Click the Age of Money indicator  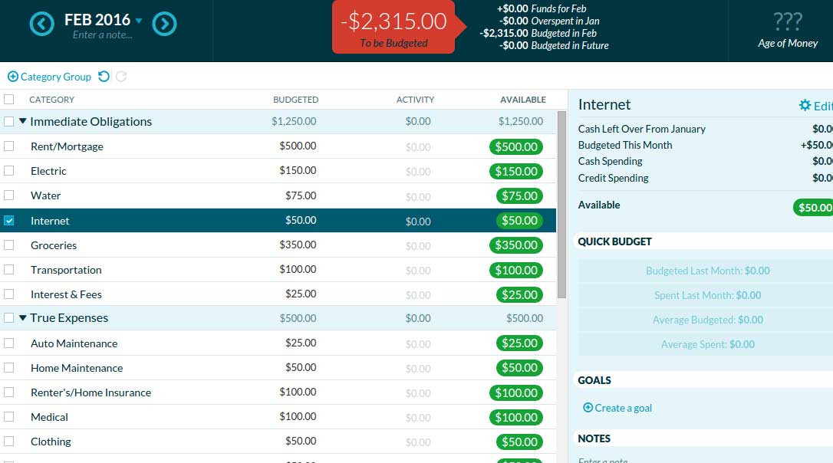[x=788, y=30]
